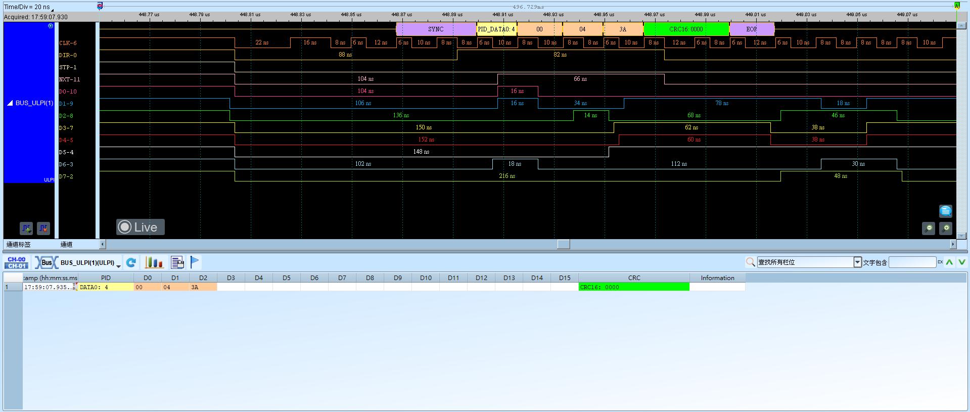
Task: Select the DATA0: 4 PID cell
Action: [x=106, y=287]
